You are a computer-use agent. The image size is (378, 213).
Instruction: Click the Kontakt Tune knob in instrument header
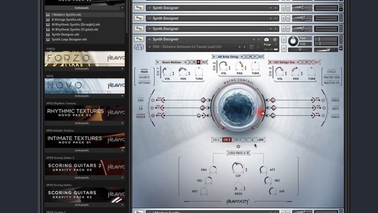click(x=293, y=41)
